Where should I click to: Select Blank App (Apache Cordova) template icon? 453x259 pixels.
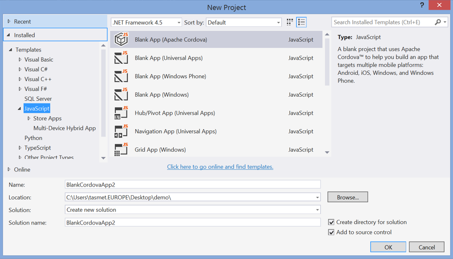pos(121,39)
